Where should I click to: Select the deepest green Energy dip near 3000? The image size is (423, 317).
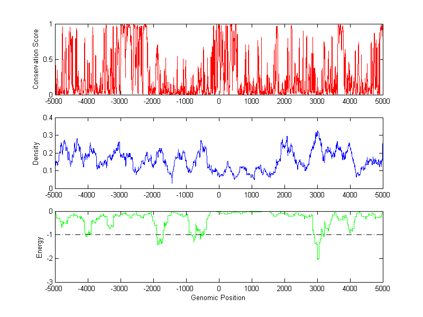318,258
